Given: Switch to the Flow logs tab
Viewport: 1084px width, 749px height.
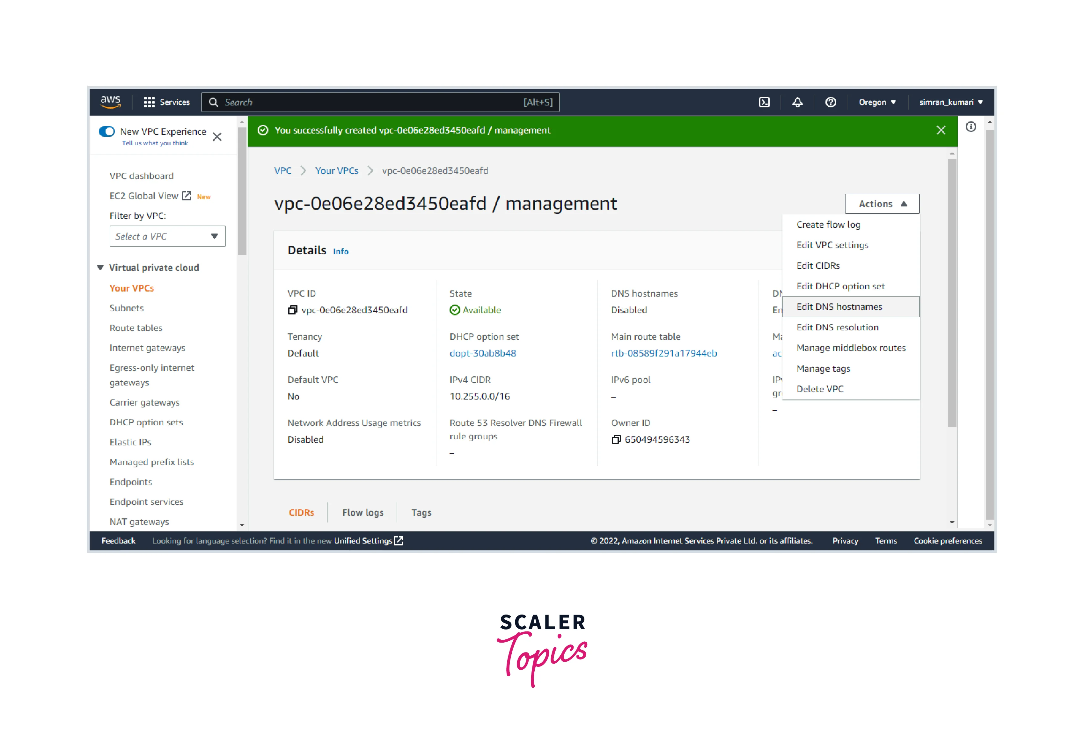Looking at the screenshot, I should 363,513.
